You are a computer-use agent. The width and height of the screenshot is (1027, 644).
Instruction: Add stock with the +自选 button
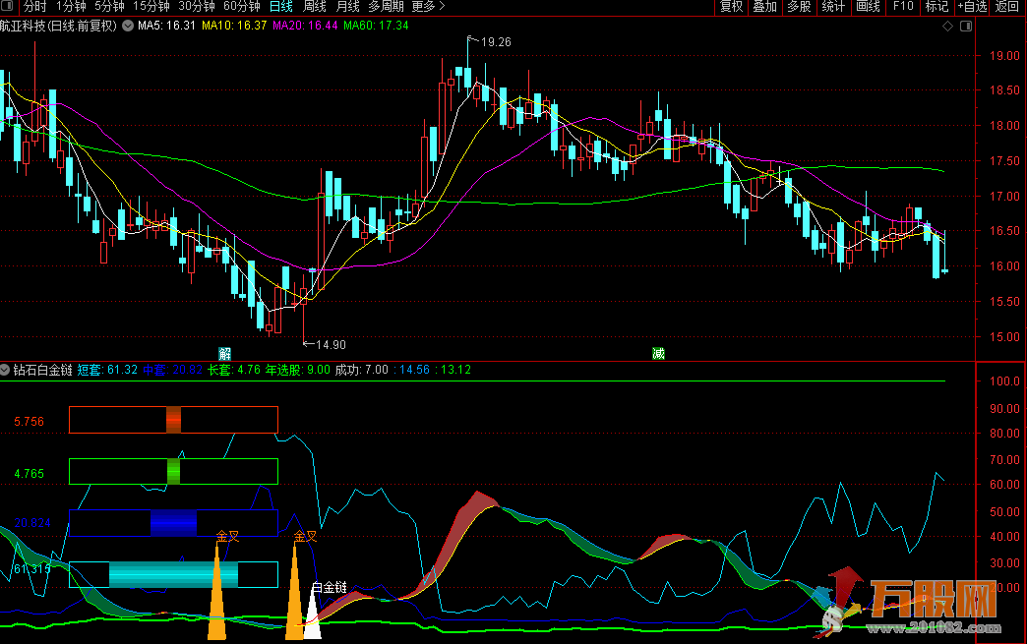[x=972, y=7]
